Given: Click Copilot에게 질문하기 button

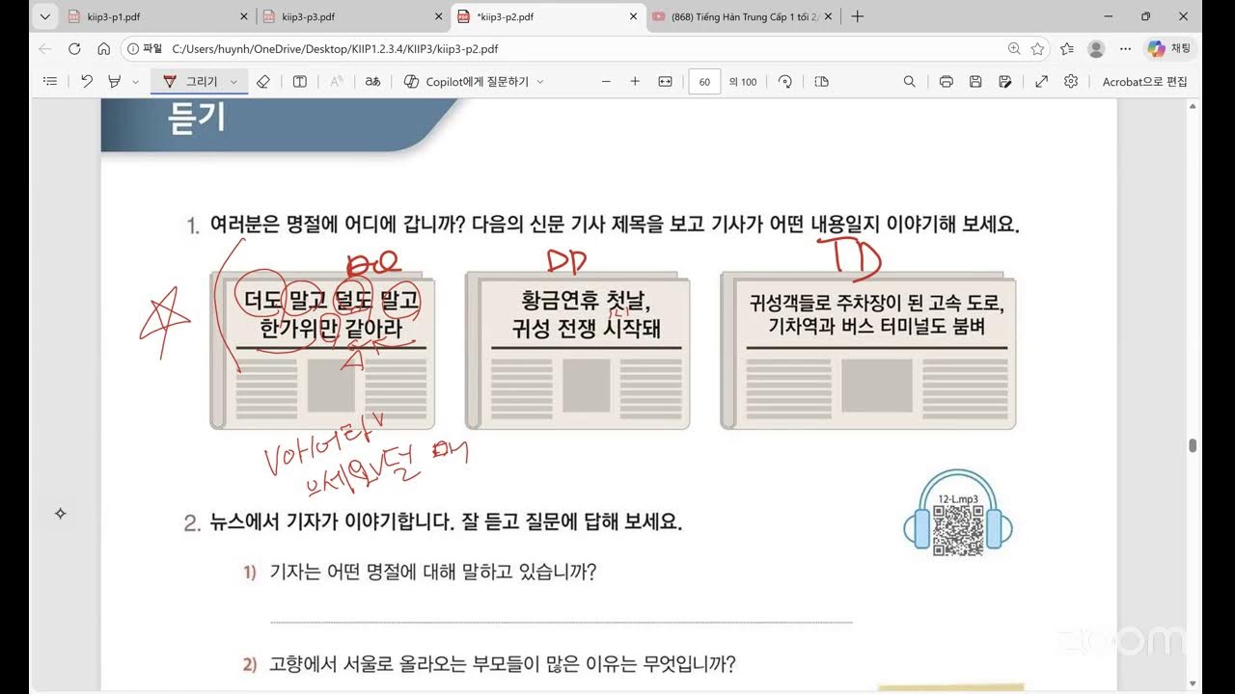Looking at the screenshot, I should (x=467, y=82).
